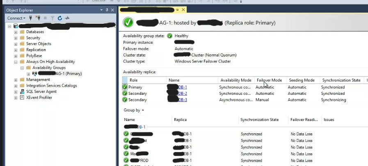
Task: Collapse the Availability Groups node
Action: [x=22, y=68]
